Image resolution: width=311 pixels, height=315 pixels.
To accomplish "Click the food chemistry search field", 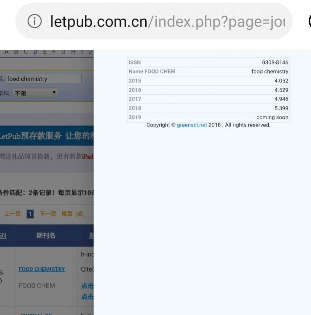I will click(44, 79).
